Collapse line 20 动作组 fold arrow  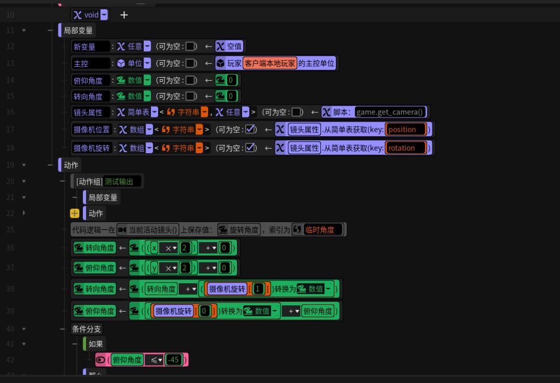tap(24, 182)
